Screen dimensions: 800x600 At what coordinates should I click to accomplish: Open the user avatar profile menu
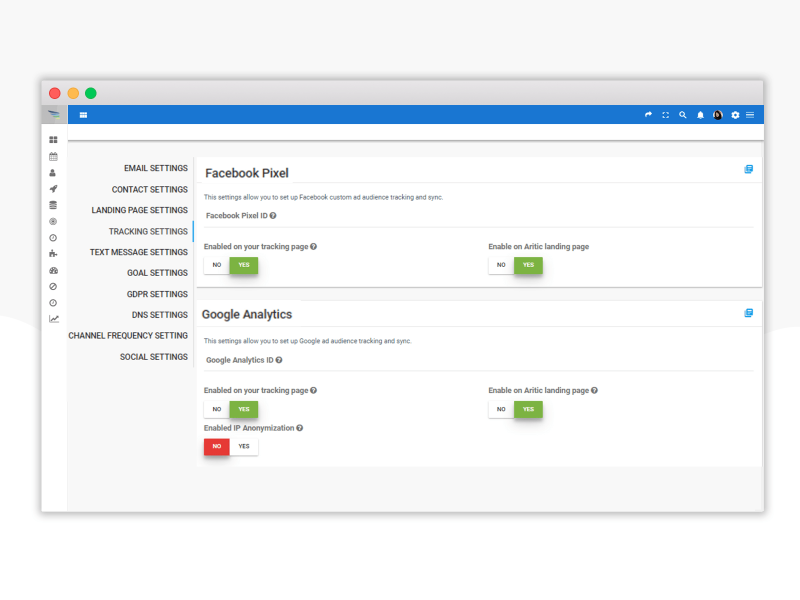pos(718,115)
